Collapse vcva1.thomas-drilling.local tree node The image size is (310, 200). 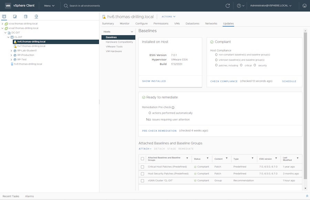coord(2,28)
